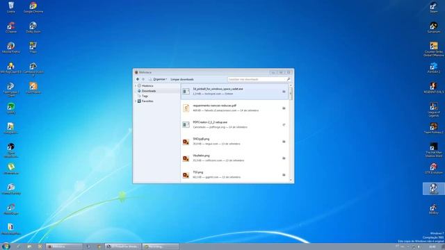Switch to the Biblioteca taskbar button
Image resolution: width=445 pixels, height=250 pixels.
(65, 247)
